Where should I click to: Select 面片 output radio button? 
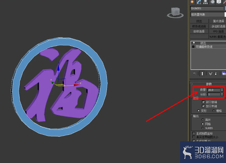203,120
